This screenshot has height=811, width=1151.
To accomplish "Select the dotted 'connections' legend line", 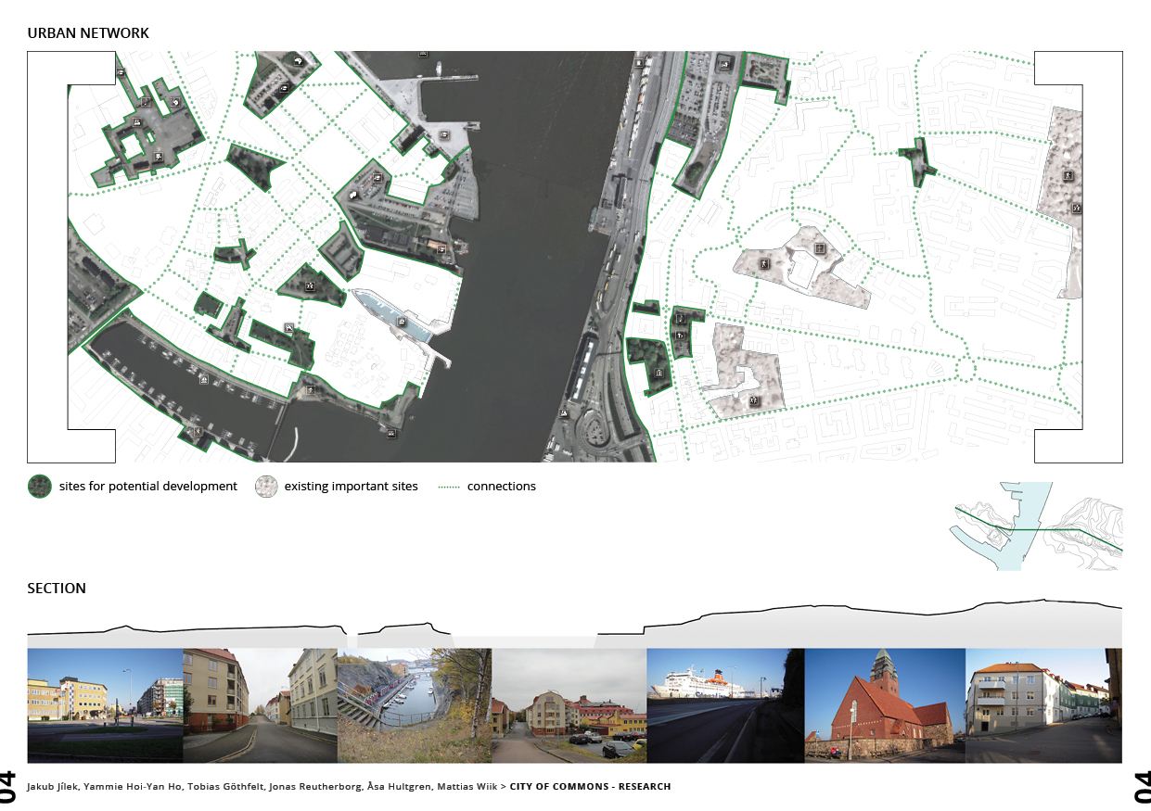I will [449, 487].
